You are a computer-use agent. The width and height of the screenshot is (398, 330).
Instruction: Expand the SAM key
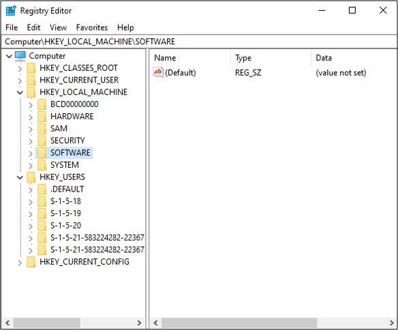(31, 130)
